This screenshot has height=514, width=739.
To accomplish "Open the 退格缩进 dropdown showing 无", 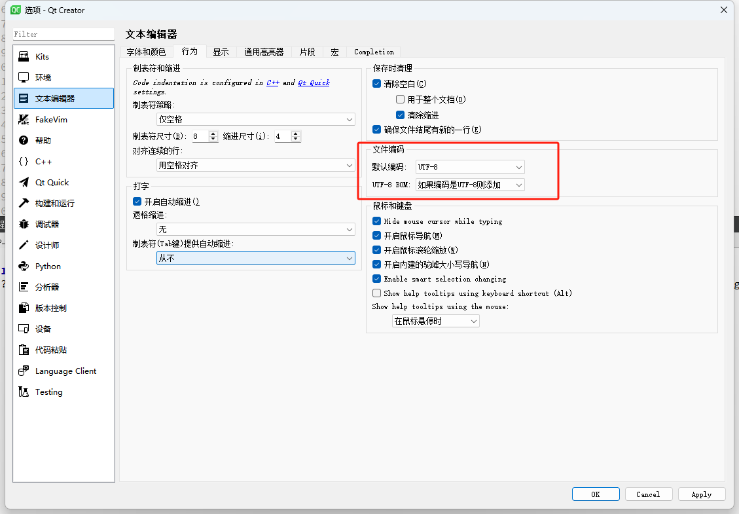I will (256, 229).
